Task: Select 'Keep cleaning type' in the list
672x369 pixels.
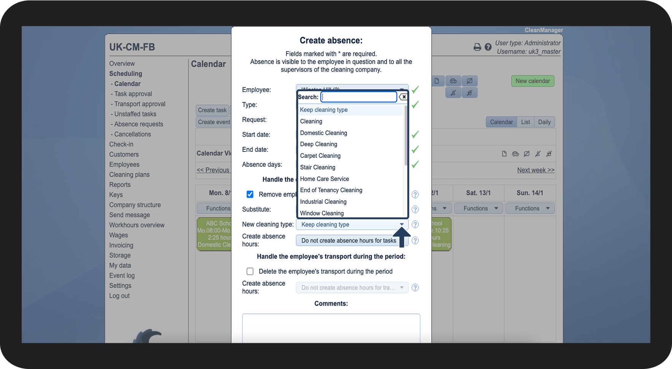Action: 350,110
